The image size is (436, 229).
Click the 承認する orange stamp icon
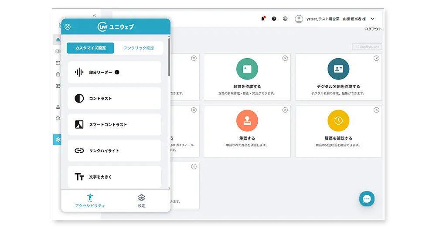[x=247, y=121]
